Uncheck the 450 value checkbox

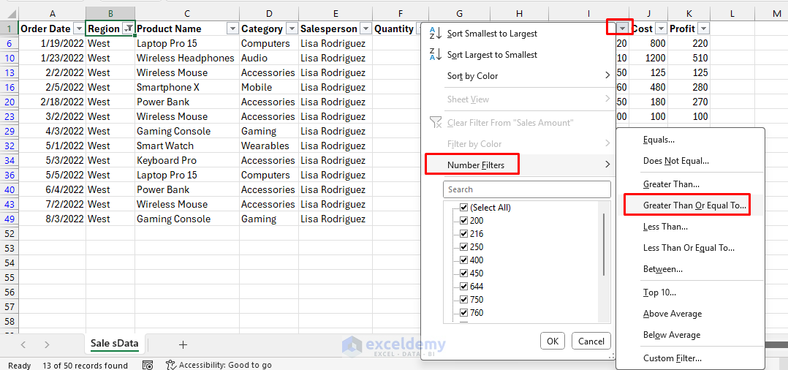(464, 273)
